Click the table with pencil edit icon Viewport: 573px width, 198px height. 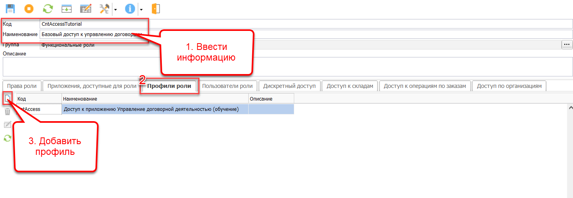[86, 8]
